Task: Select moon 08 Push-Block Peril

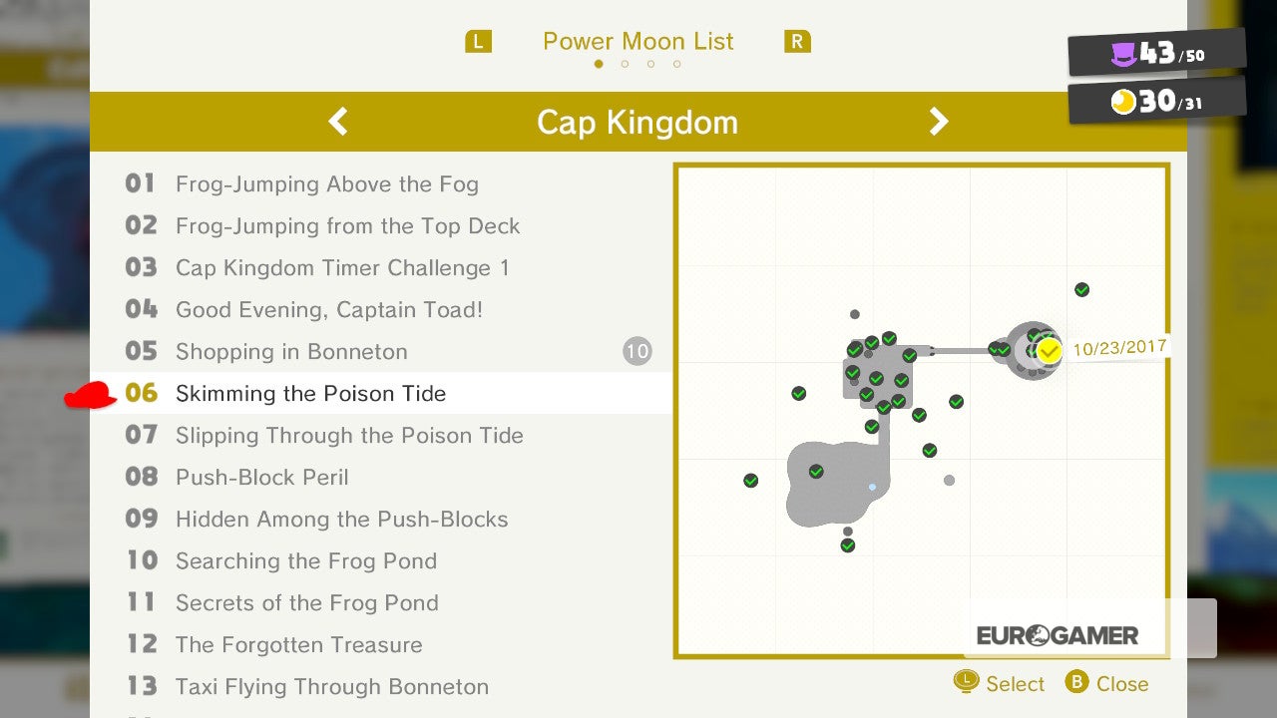Action: pyautogui.click(x=261, y=478)
